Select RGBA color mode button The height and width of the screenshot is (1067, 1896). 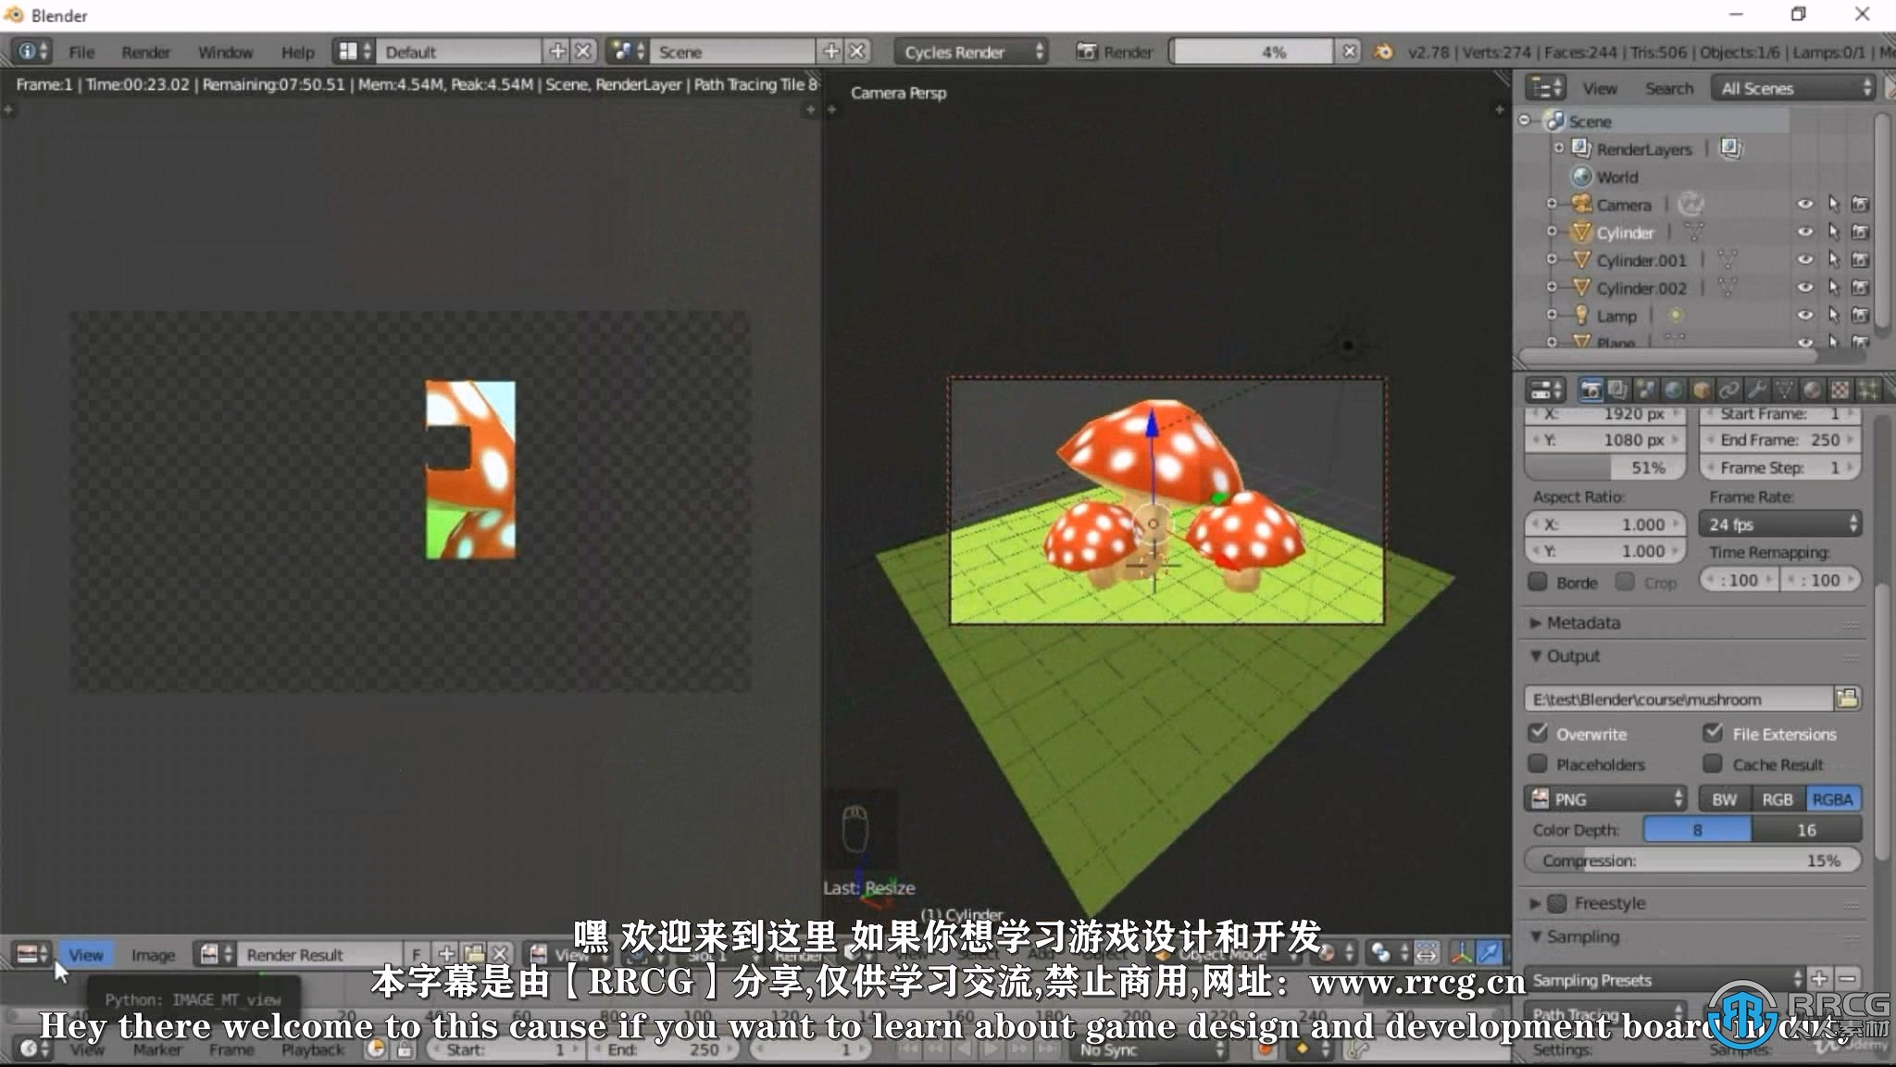1833,798
